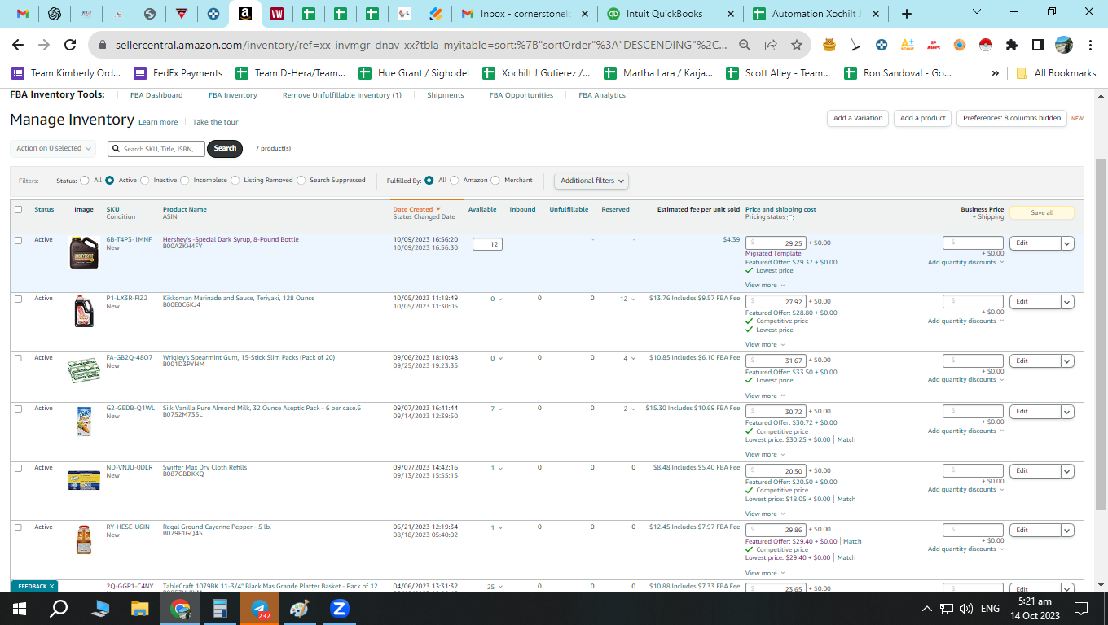Open File Explorer from the taskbar

[x=140, y=608]
